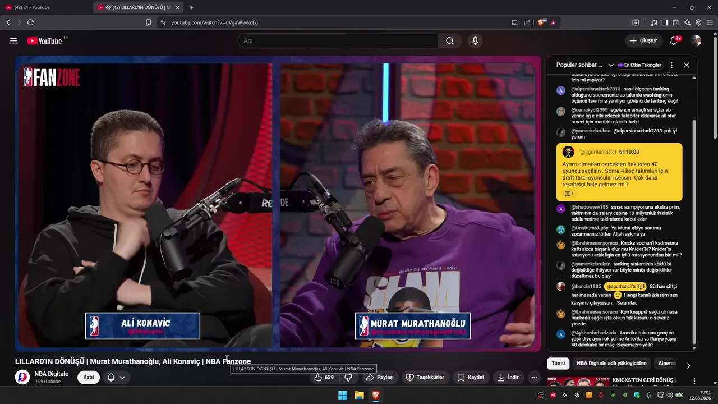Open File Explorer from taskbar
Viewport: 718px width, 404px height.
(359, 395)
